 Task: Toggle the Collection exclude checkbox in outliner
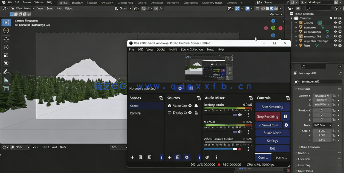coord(331,18)
